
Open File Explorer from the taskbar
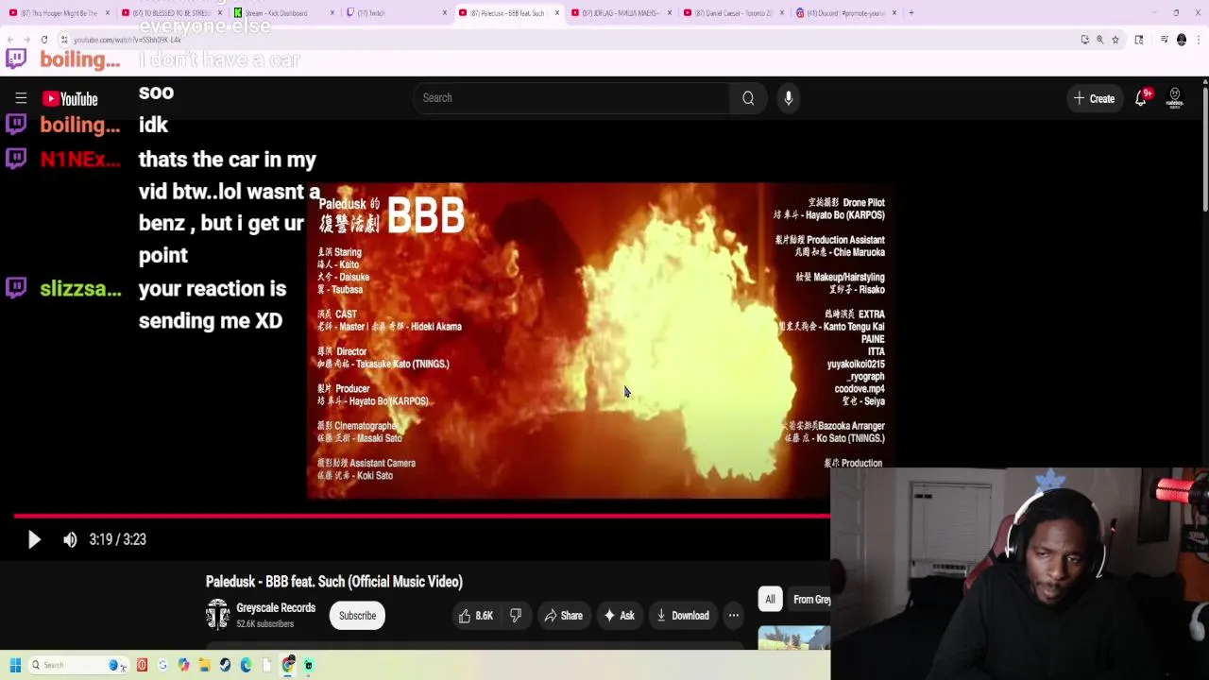(x=204, y=665)
